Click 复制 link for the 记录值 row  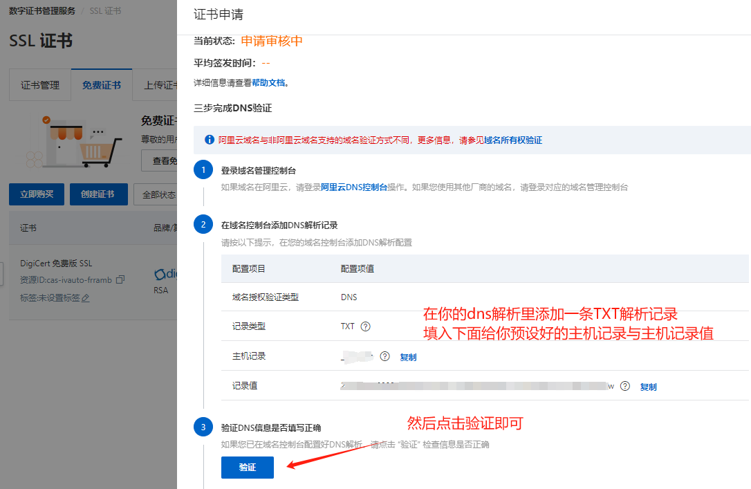(648, 387)
